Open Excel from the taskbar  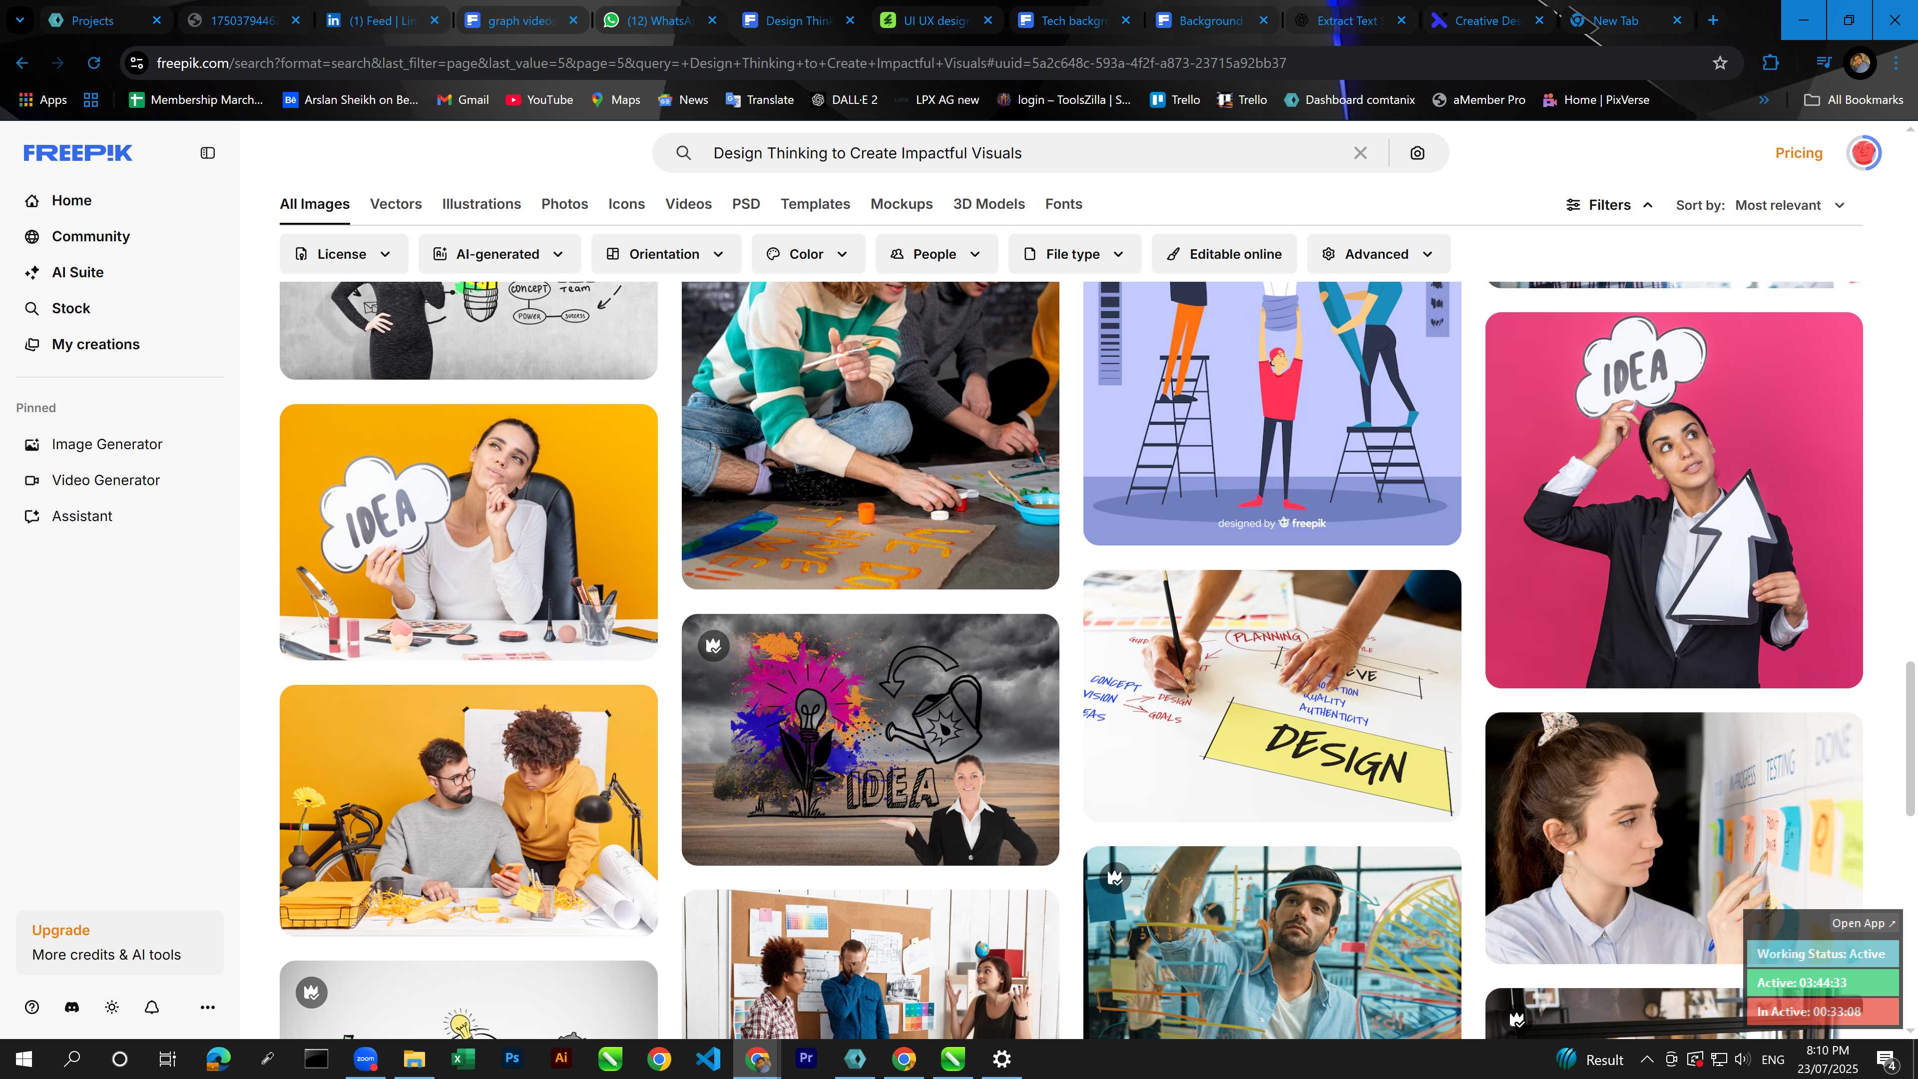463,1058
